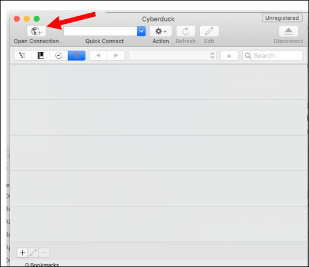This screenshot has height=267, width=309.
Task: Go to the parent folder up arrow
Action: click(x=229, y=56)
